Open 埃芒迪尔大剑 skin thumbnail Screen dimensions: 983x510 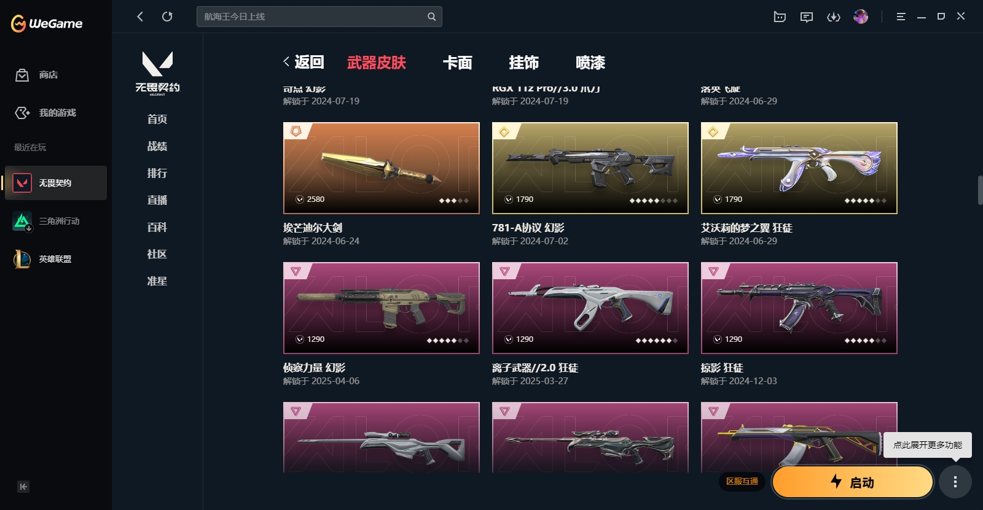click(x=382, y=168)
